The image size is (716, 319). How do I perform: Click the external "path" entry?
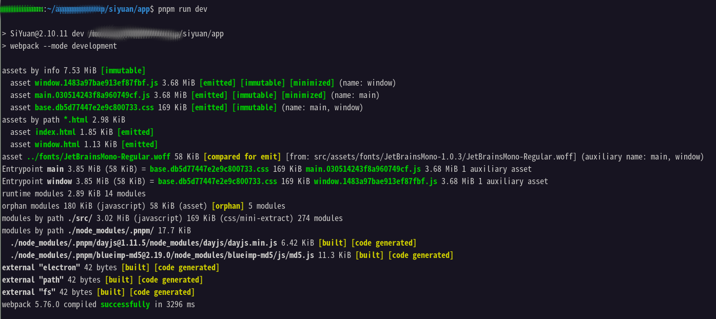pos(33,280)
